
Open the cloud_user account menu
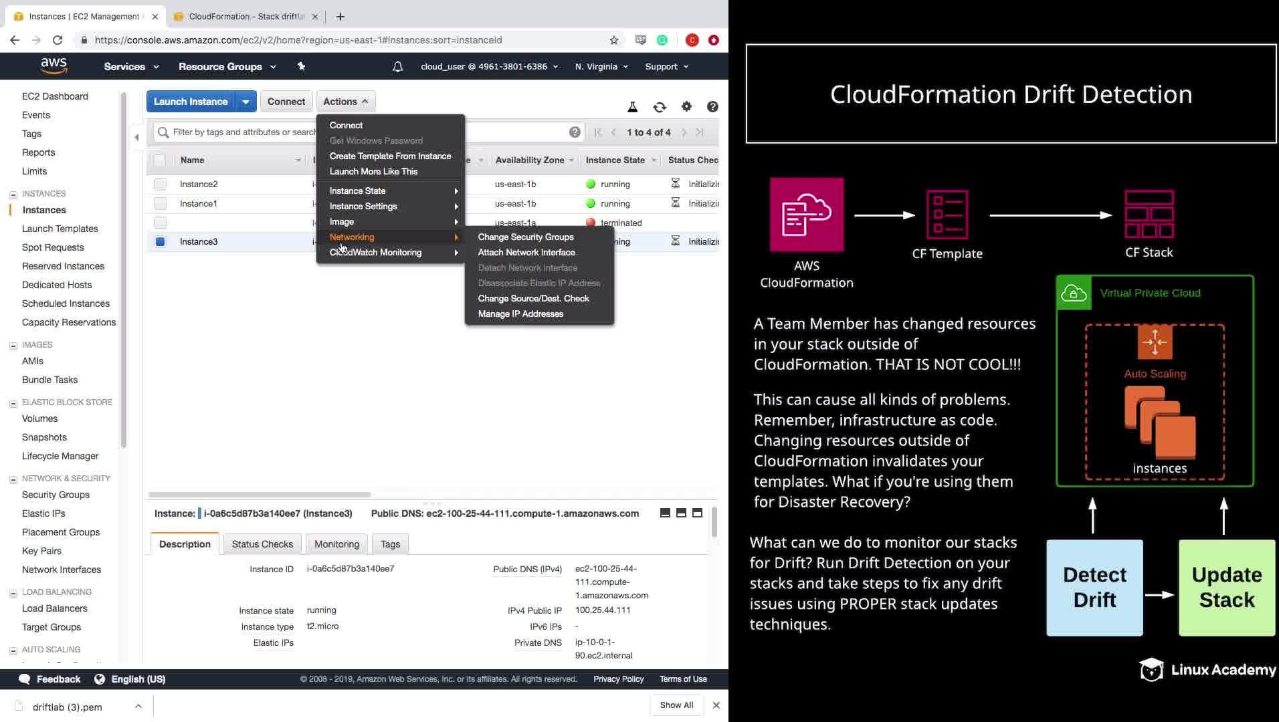pyautogui.click(x=489, y=67)
